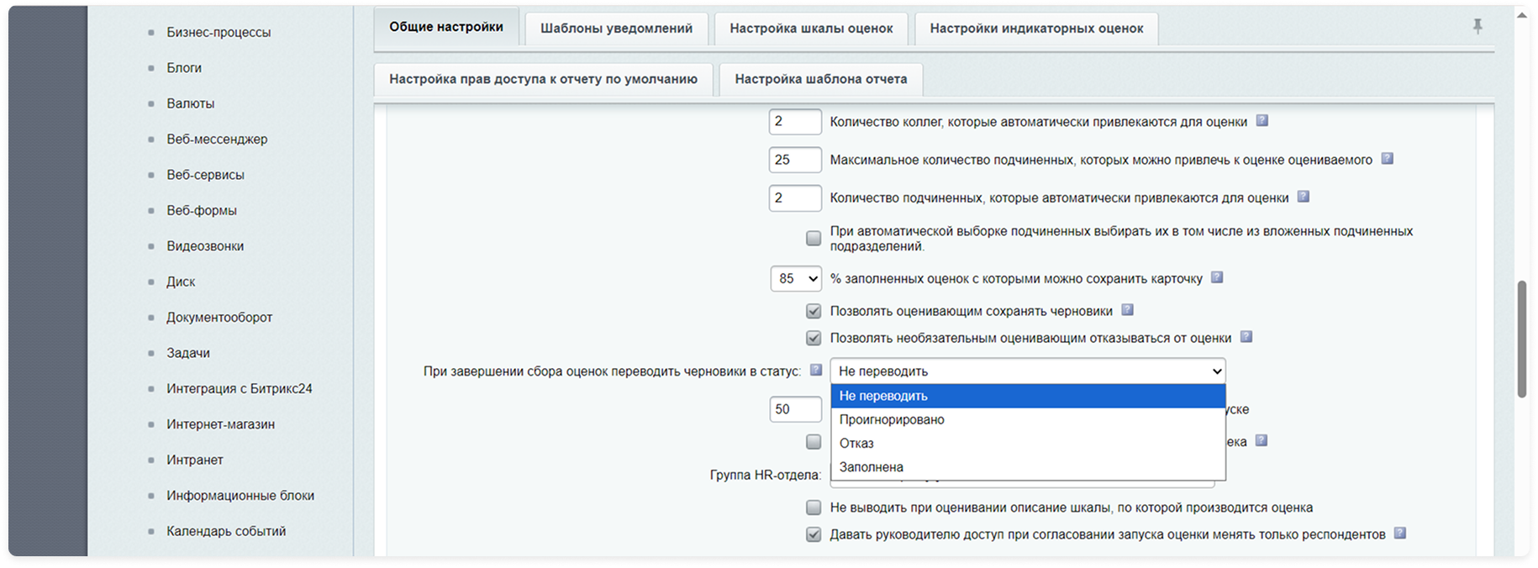This screenshot has height=568, width=1538.
Task: Open help icon for manager respondent access option
Action: pyautogui.click(x=1399, y=533)
